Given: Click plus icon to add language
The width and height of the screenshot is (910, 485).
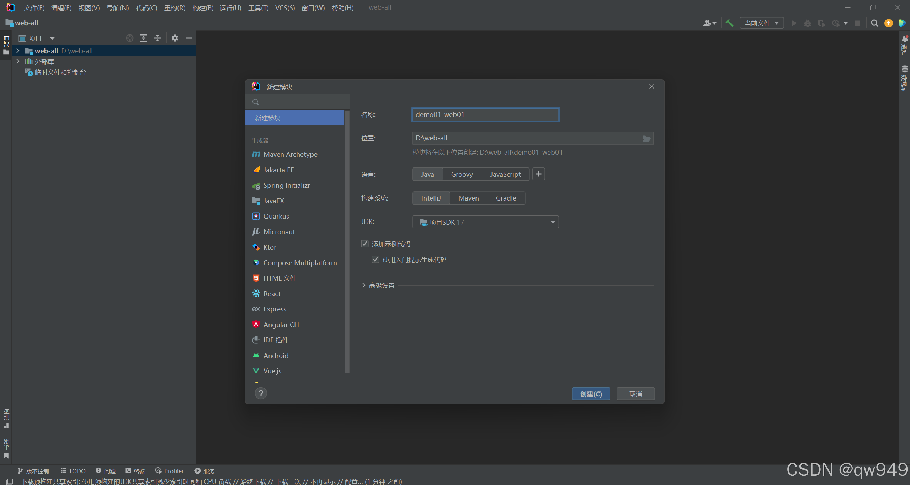Looking at the screenshot, I should point(538,174).
